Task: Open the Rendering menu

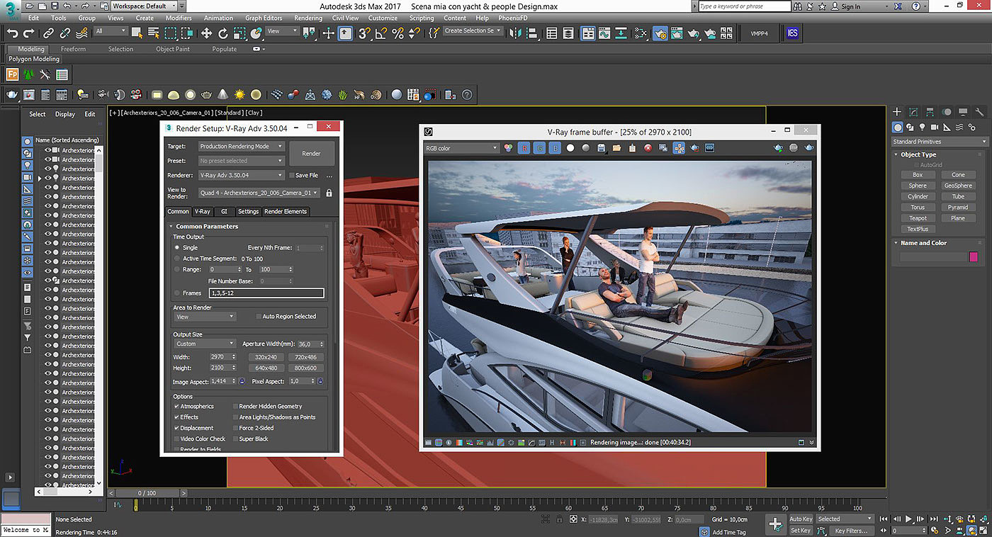Action: [x=308, y=18]
